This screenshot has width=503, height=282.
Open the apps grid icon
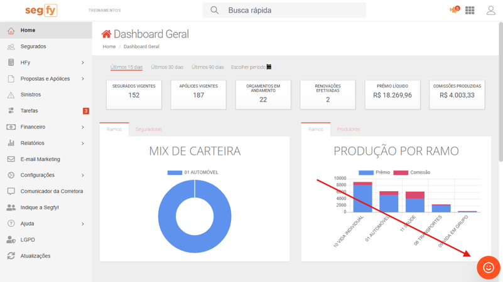[470, 10]
